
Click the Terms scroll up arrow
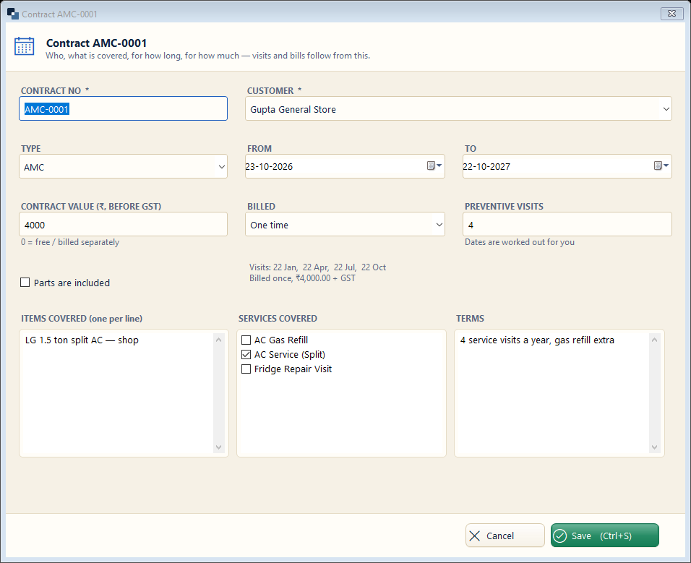tap(654, 340)
